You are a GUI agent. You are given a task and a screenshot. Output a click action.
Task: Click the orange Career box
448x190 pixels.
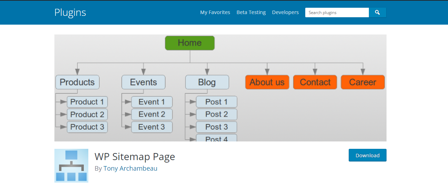click(x=363, y=82)
